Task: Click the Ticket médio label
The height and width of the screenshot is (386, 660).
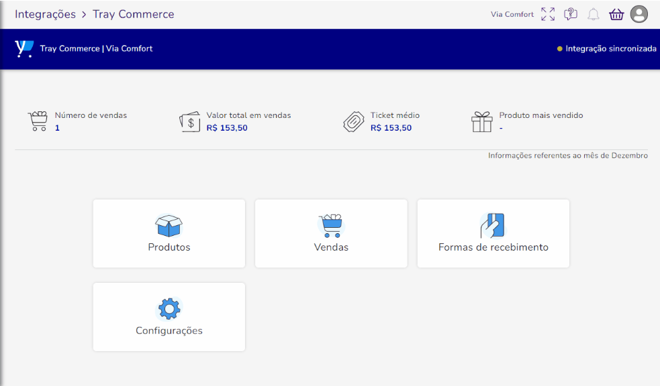Action: click(x=395, y=115)
